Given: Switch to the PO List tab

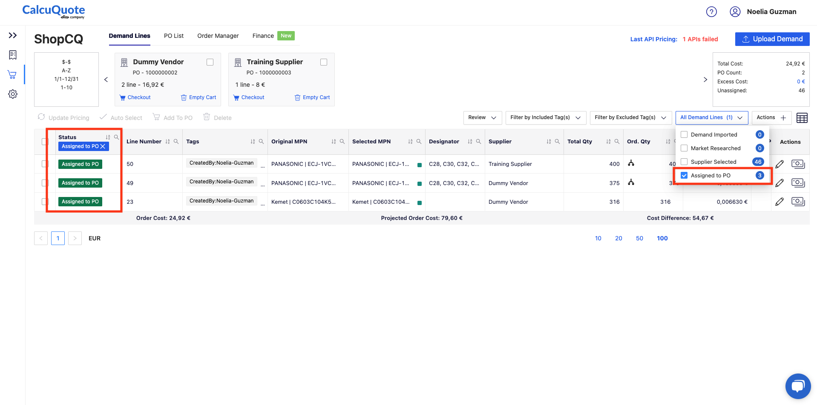Looking at the screenshot, I should (x=174, y=36).
